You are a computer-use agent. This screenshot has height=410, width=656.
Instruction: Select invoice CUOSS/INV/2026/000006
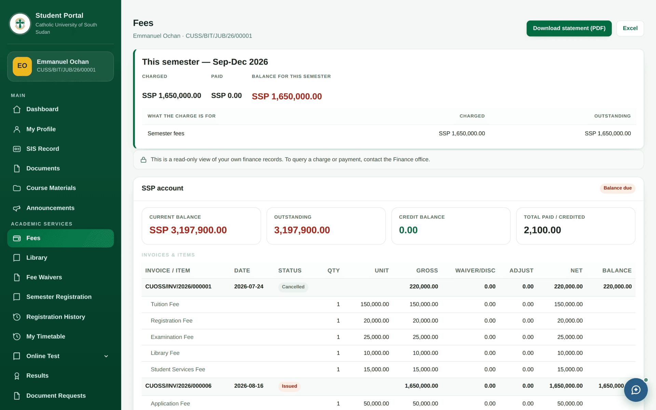[178, 386]
